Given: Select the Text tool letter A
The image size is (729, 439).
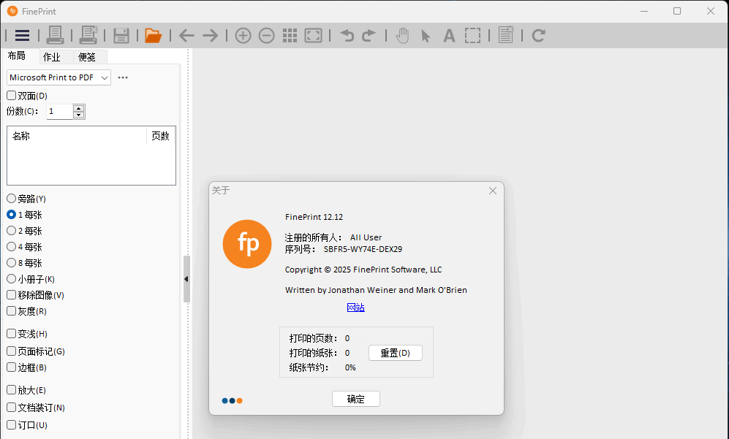Looking at the screenshot, I should 449,35.
